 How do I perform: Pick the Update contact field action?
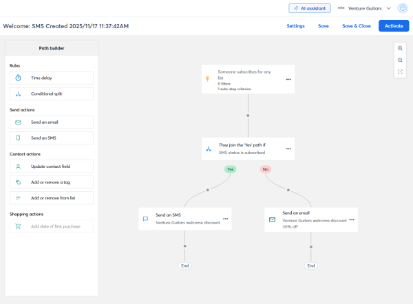click(x=51, y=166)
